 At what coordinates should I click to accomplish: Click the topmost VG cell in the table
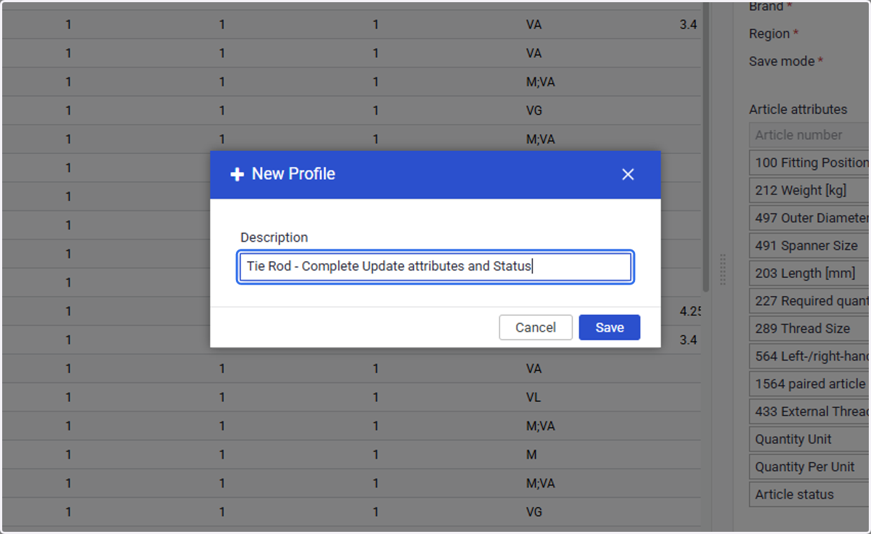tap(534, 110)
